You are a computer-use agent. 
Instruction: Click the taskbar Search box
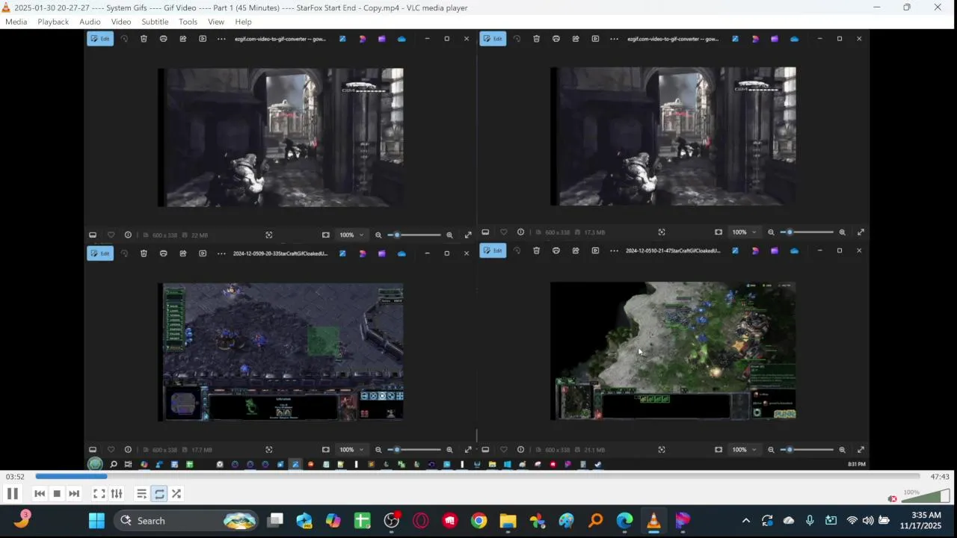(x=186, y=521)
